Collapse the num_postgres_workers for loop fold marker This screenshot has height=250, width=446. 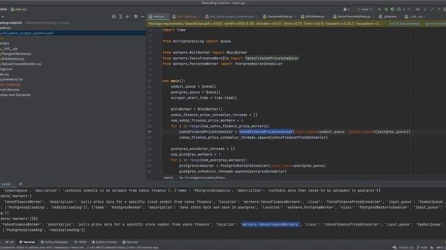[x=161, y=160]
